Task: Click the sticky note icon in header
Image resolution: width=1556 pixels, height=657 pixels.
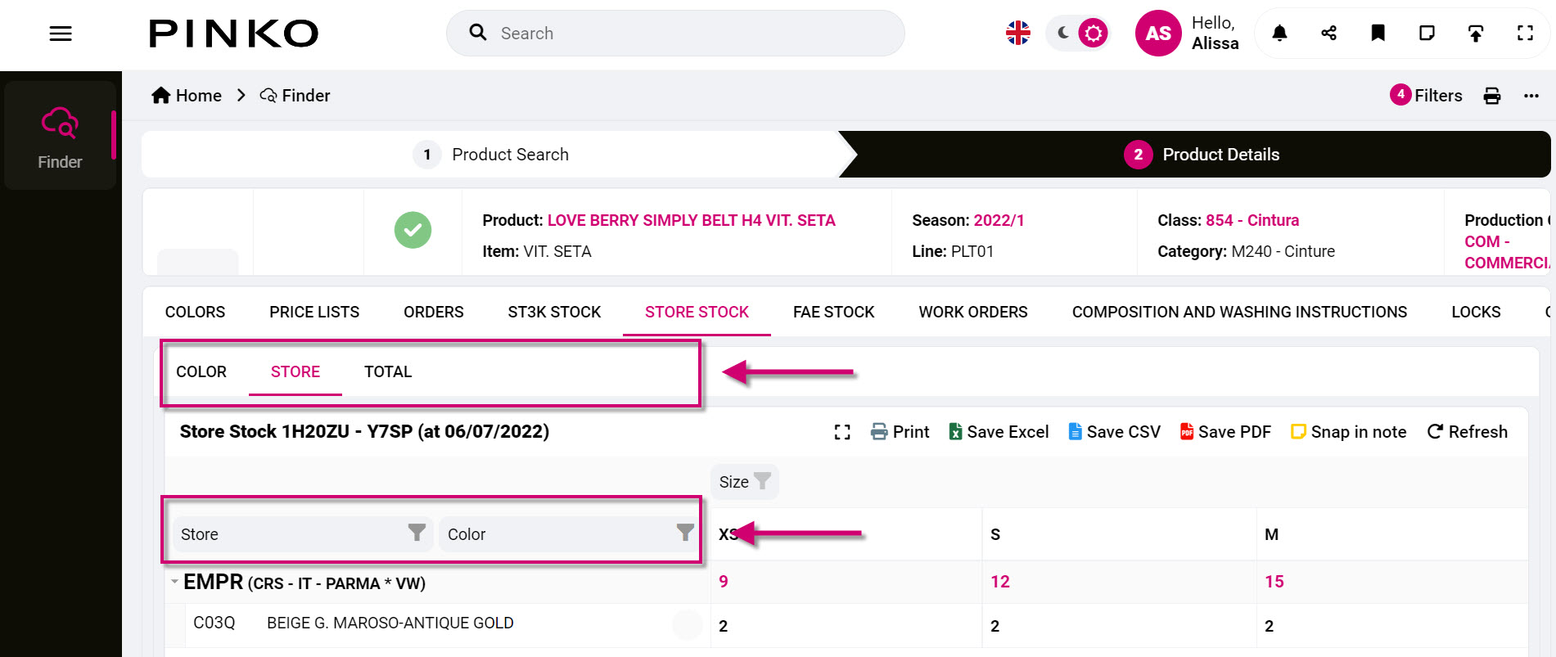Action: point(1427,34)
